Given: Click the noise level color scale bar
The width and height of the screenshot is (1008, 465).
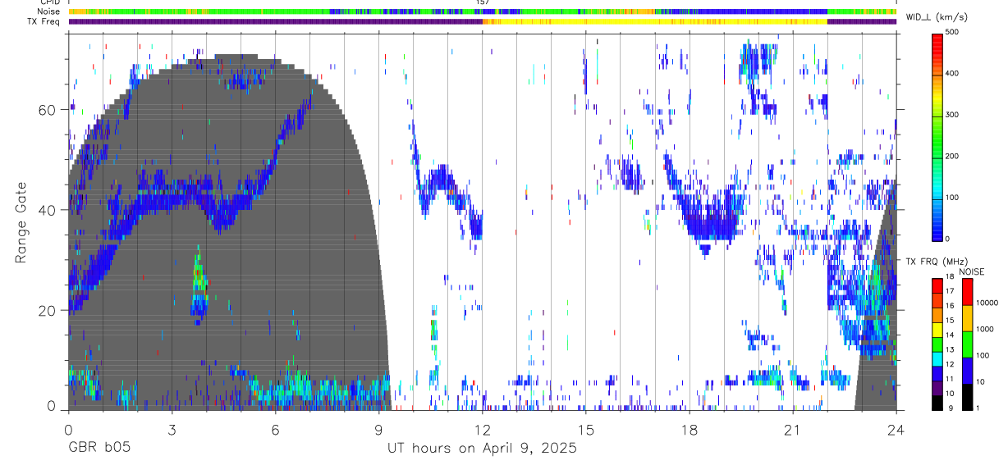Looking at the screenshot, I should 968,344.
